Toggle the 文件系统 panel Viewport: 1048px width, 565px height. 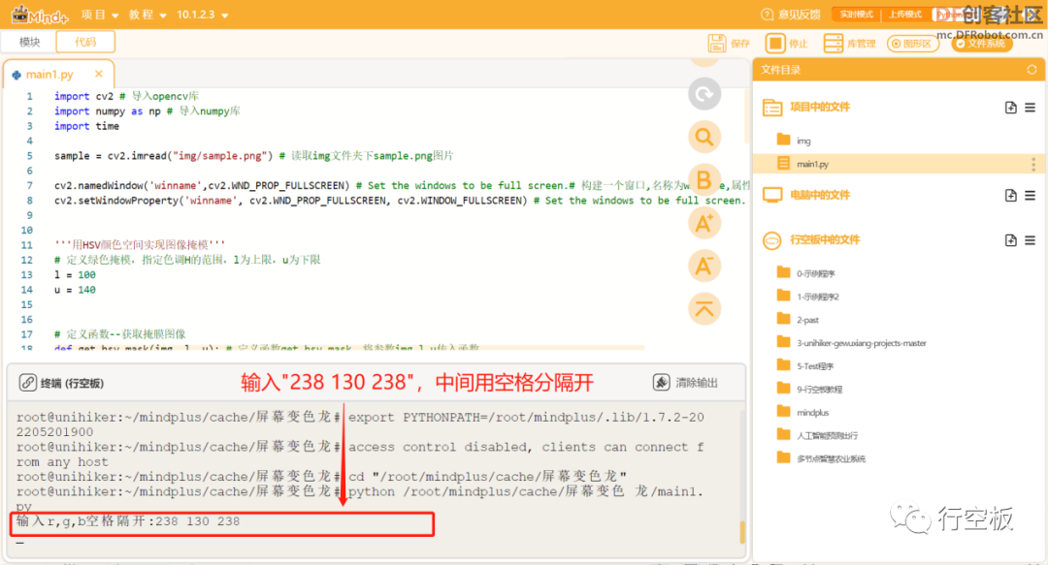tap(982, 44)
